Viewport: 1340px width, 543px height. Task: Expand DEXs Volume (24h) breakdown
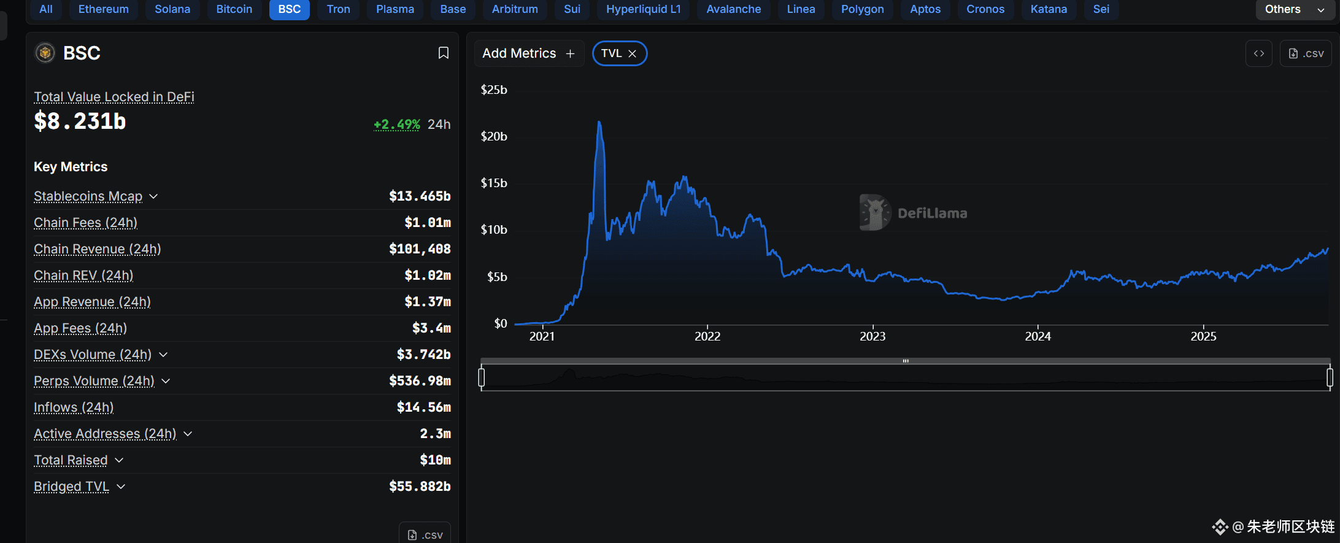tap(163, 355)
